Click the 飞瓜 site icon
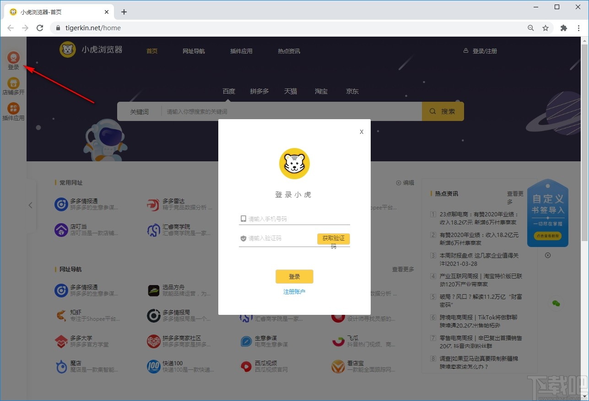Viewport: 589px width, 401px height. 337,341
